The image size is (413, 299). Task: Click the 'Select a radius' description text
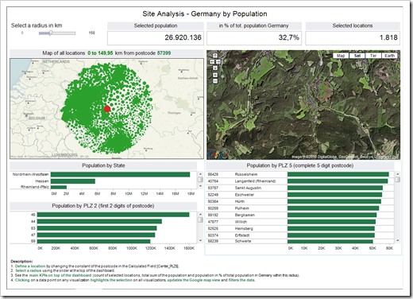pyautogui.click(x=29, y=270)
